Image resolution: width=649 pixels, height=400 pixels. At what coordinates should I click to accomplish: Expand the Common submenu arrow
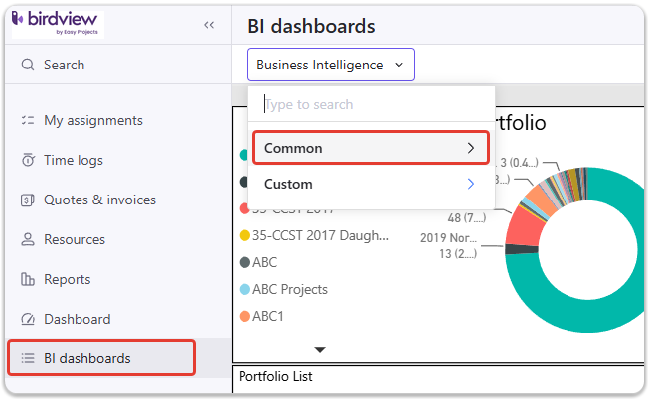pyautogui.click(x=471, y=148)
